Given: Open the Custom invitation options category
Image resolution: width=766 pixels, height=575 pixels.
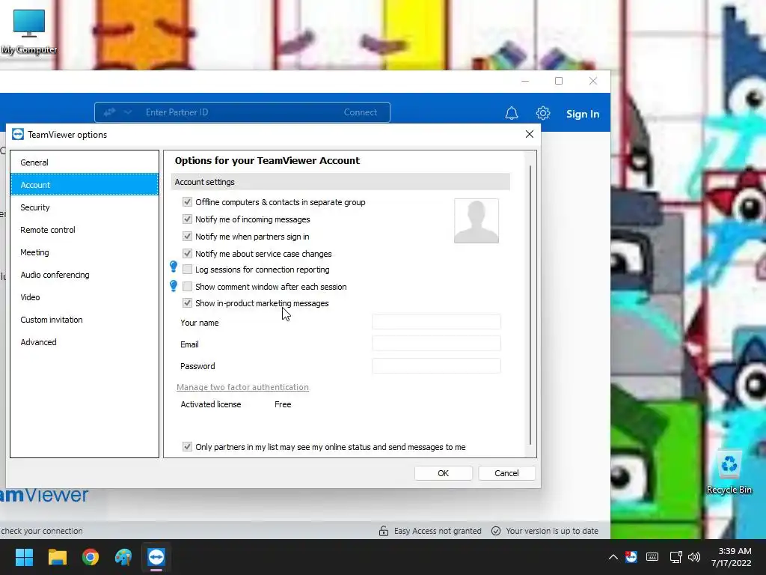Looking at the screenshot, I should [x=85, y=320].
